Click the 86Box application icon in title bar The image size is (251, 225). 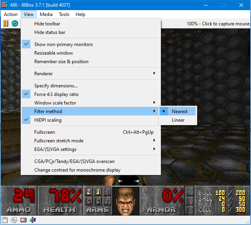5,5
